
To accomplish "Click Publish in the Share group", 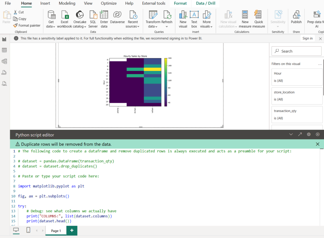I will point(296,19).
